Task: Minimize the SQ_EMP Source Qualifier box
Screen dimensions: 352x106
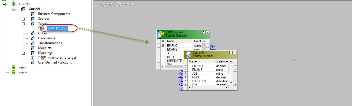Action: [235, 52]
